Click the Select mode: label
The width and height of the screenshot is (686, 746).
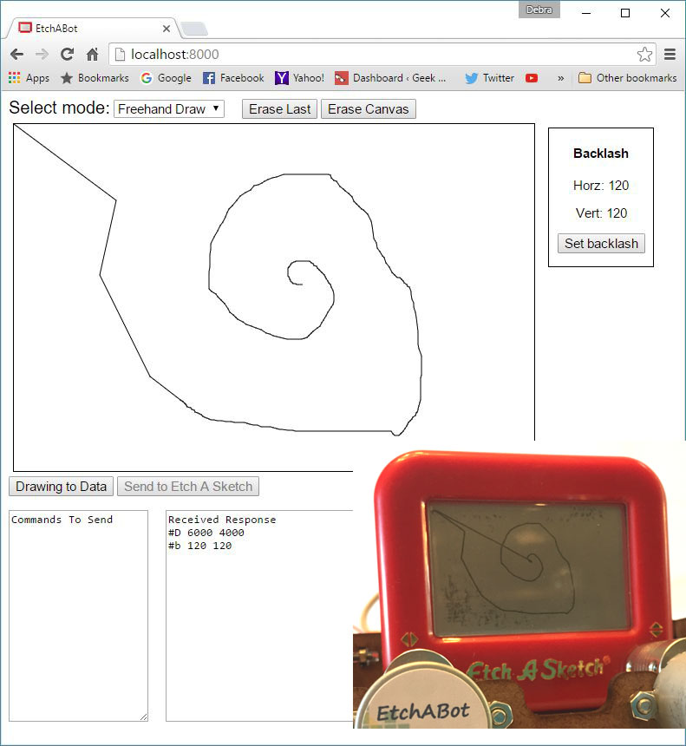[60, 108]
